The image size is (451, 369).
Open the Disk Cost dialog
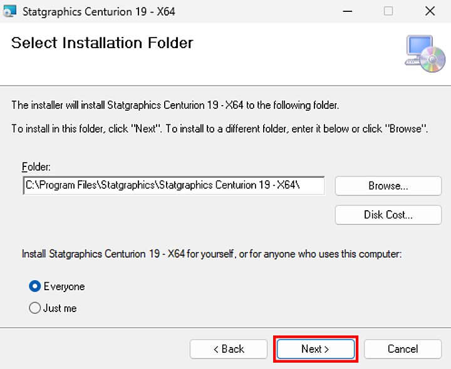(388, 215)
